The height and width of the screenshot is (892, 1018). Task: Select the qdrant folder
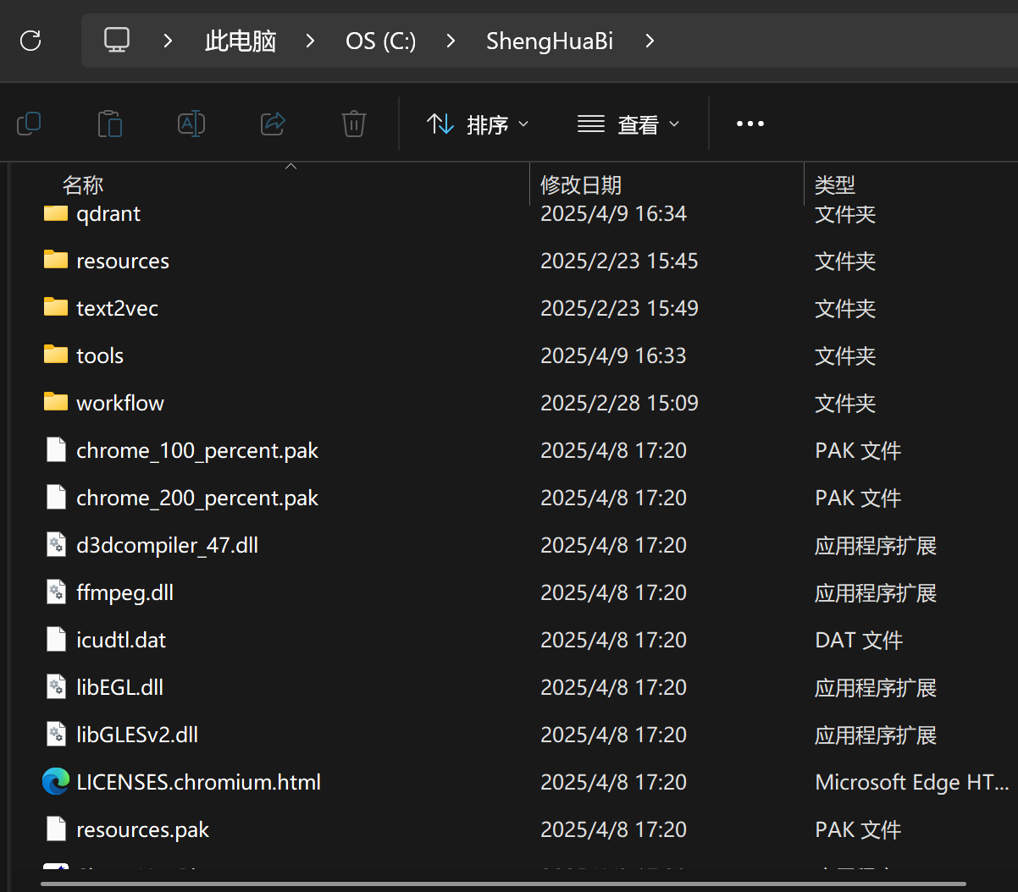tap(108, 214)
